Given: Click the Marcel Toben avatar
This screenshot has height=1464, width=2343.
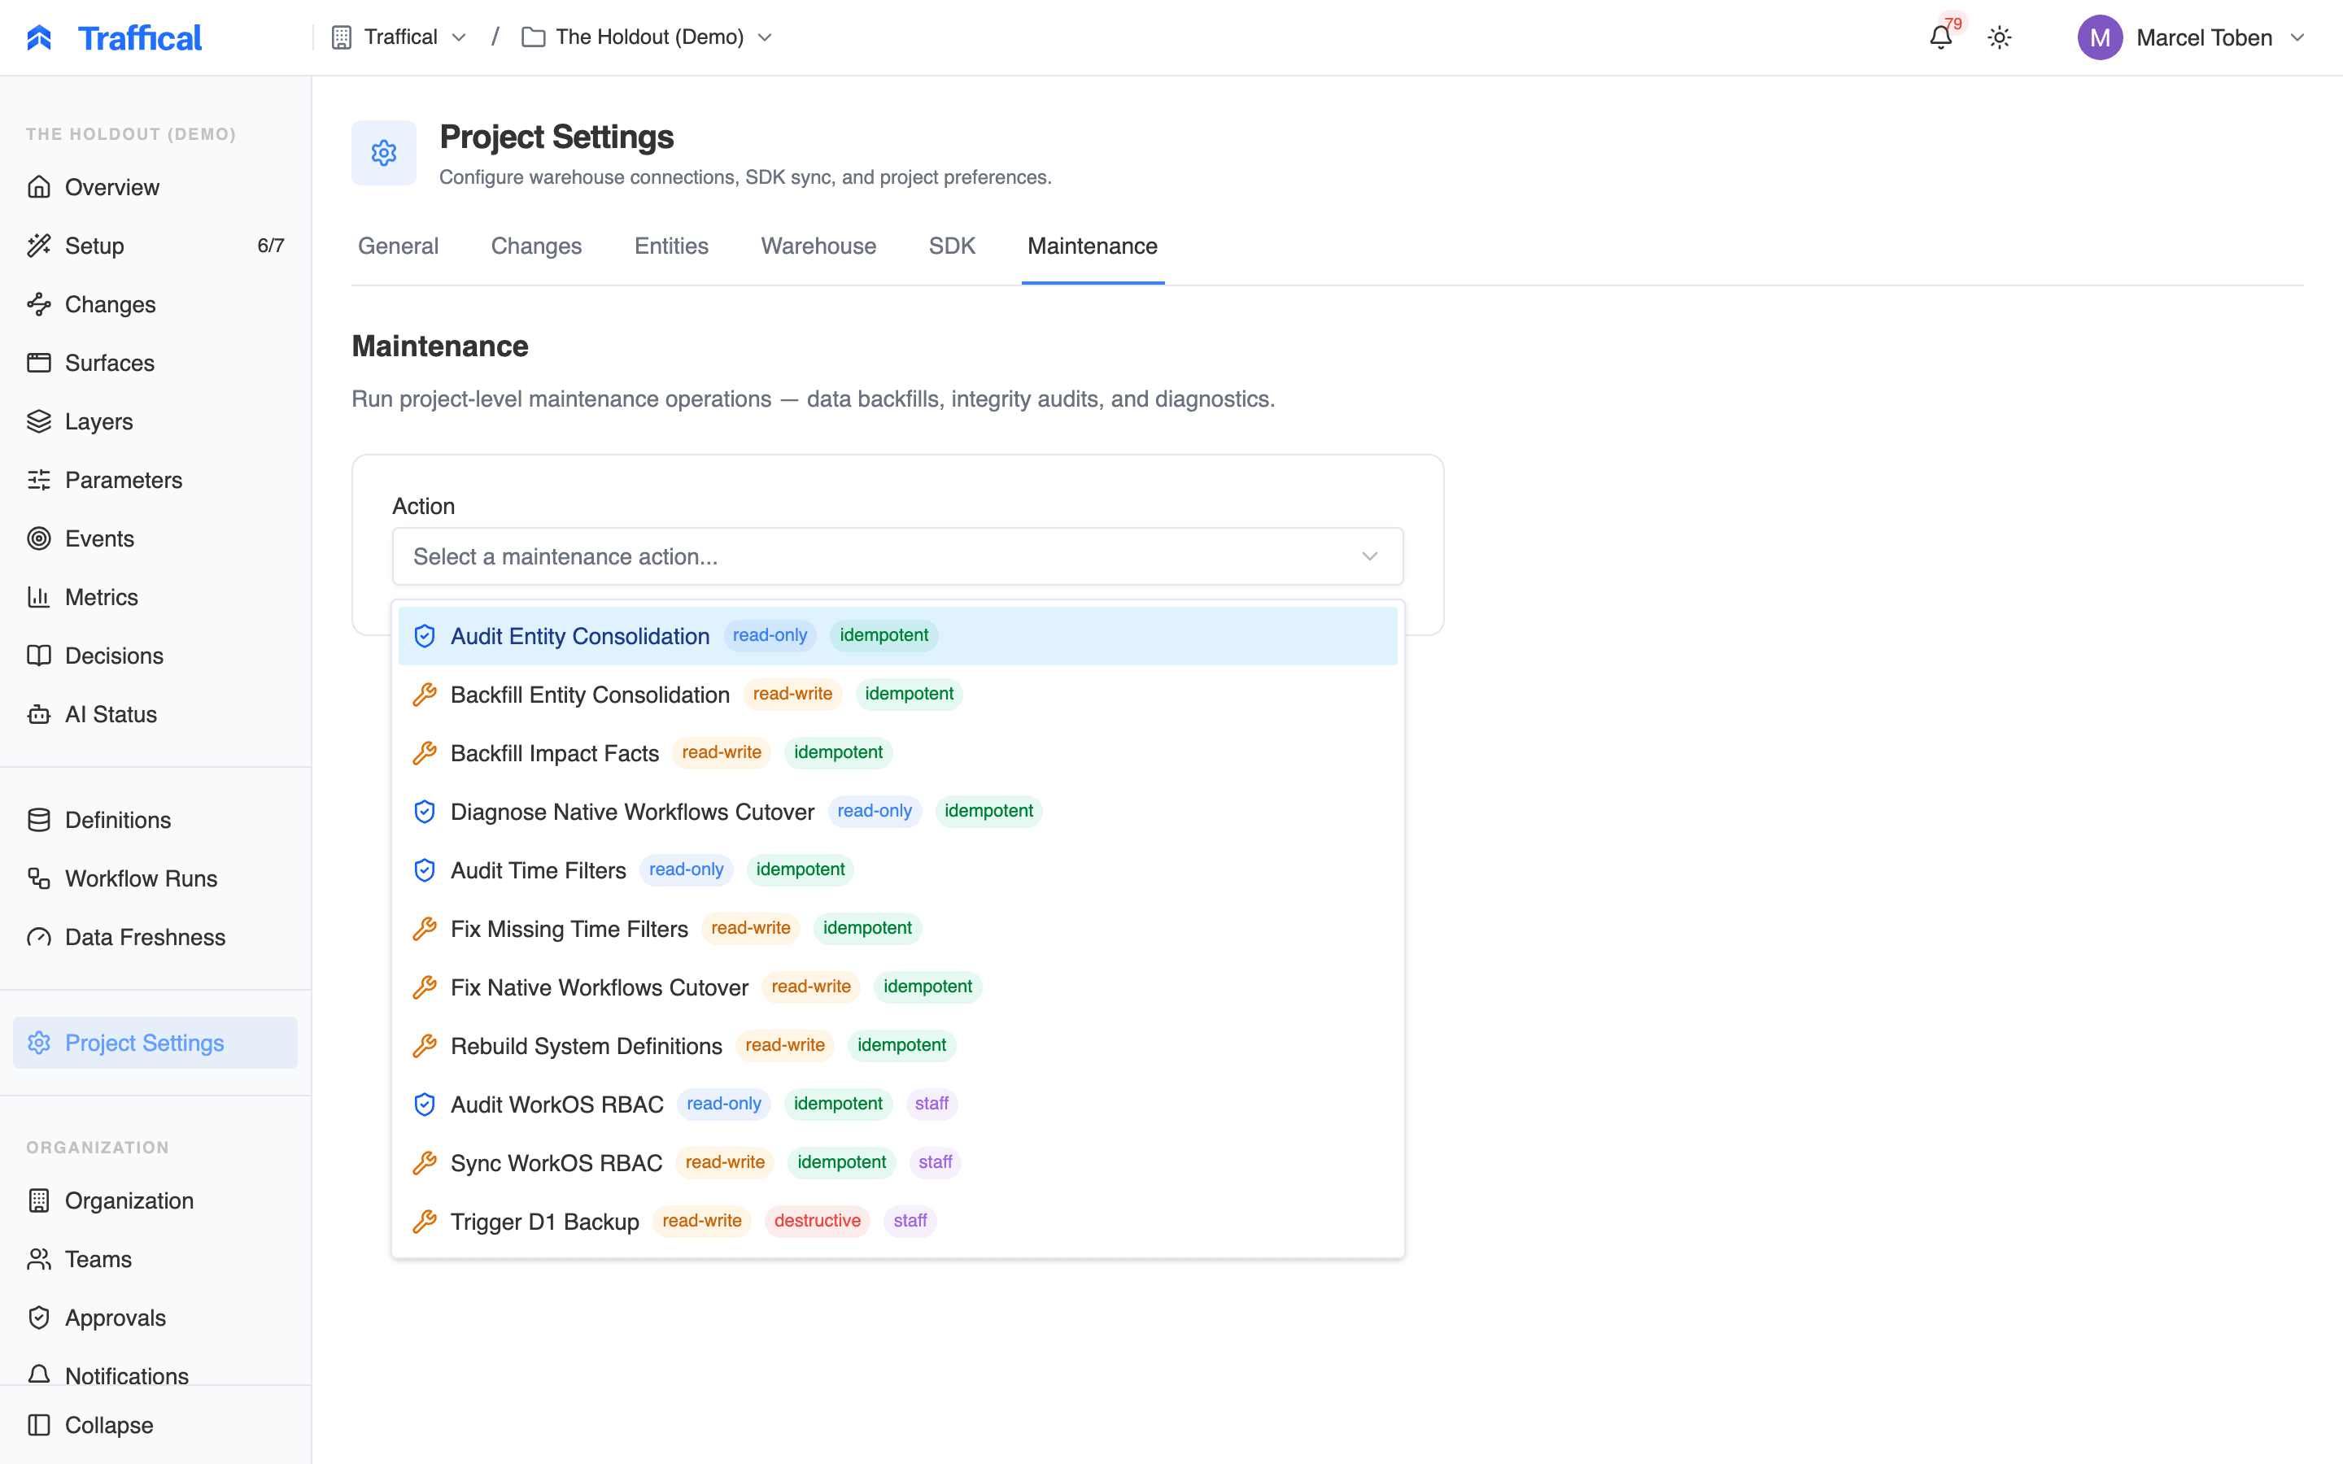Looking at the screenshot, I should [2099, 37].
